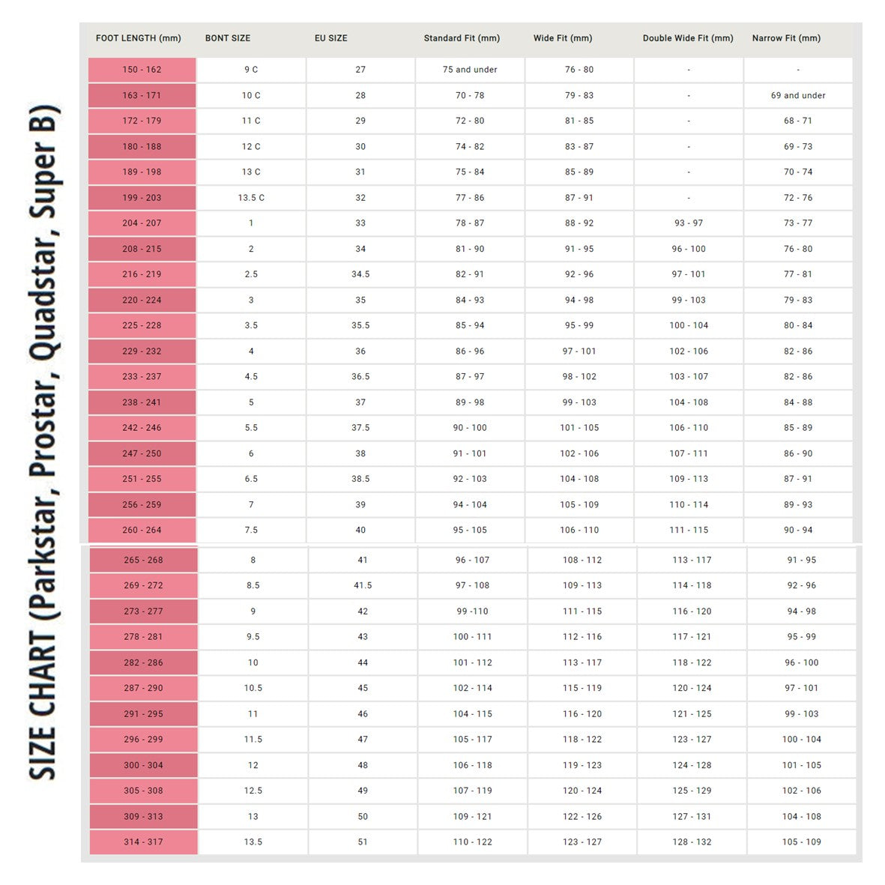This screenshot has height=885, width=885.
Task: Select the 99 -110 standard fit cell
Action: tap(472, 611)
